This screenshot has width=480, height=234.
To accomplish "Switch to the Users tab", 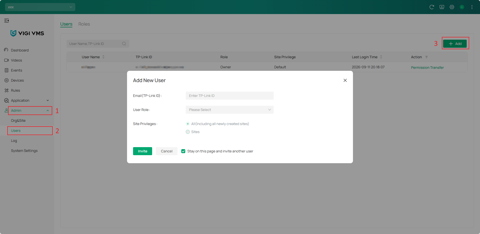I will click(x=66, y=24).
